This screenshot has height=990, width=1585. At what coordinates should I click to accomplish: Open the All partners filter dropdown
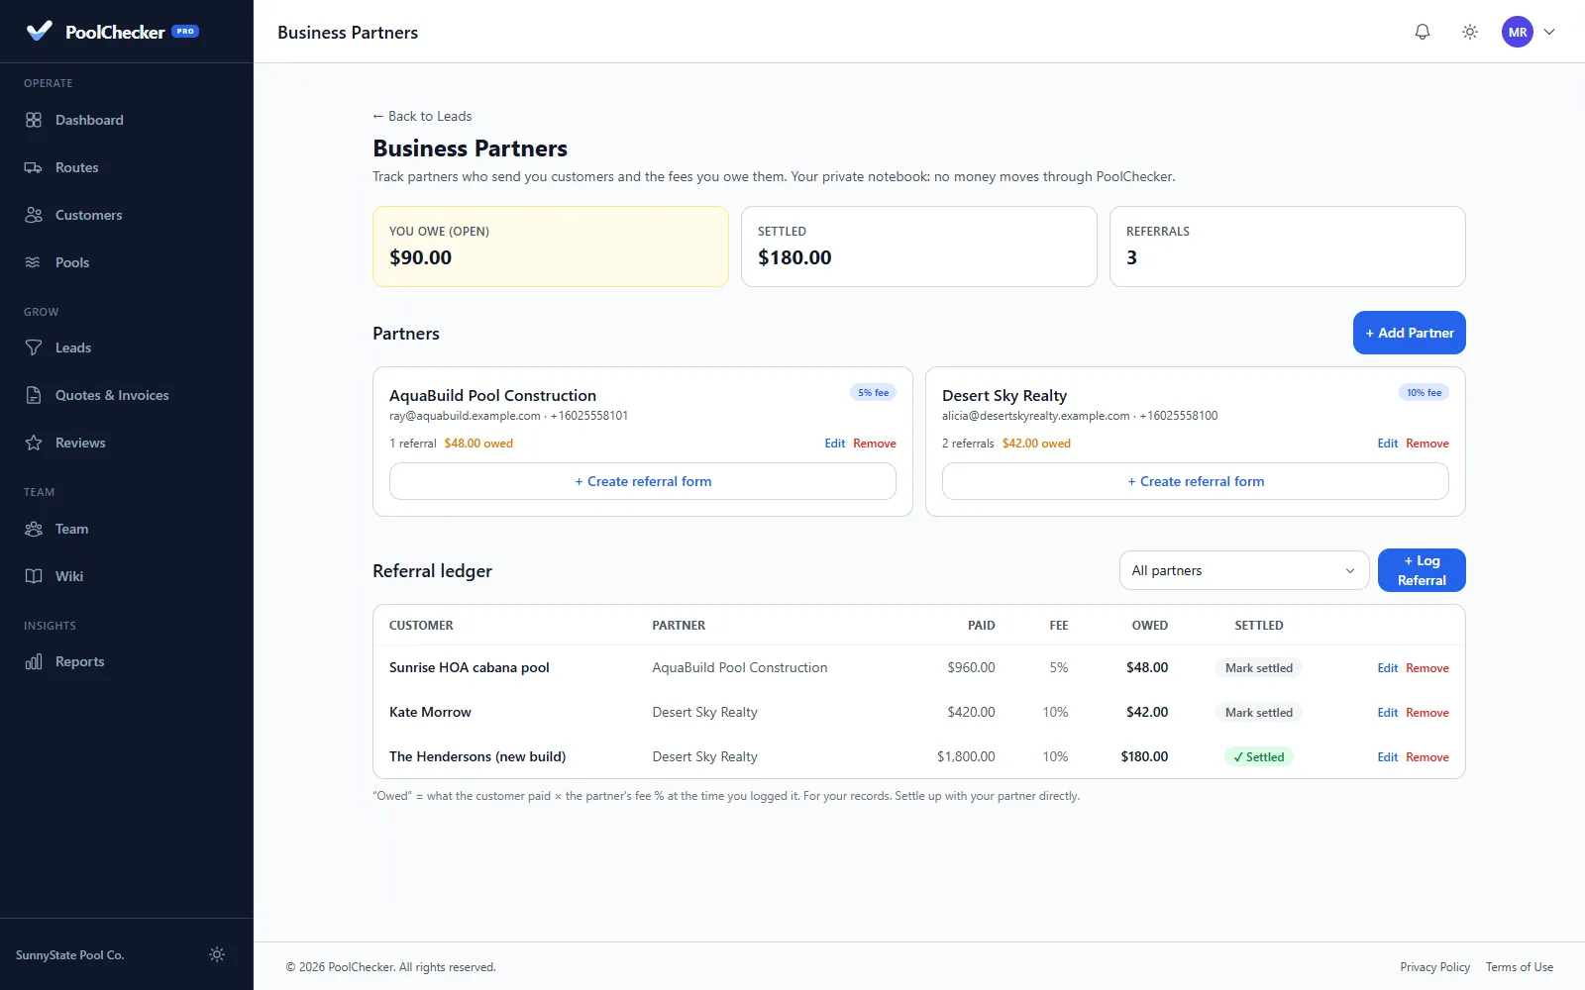pos(1244,570)
